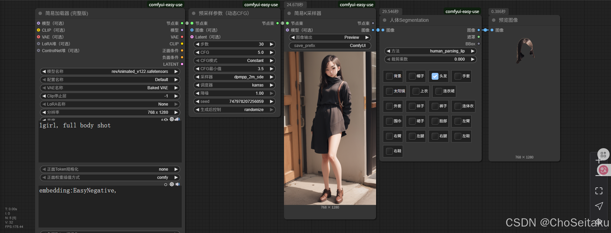Collapse the 简易加载器 node title dot
The width and height of the screenshot is (611, 233).
coord(40,13)
